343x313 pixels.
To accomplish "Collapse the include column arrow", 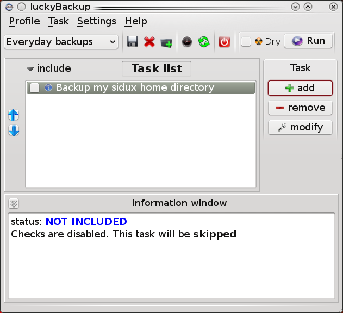I will point(30,69).
